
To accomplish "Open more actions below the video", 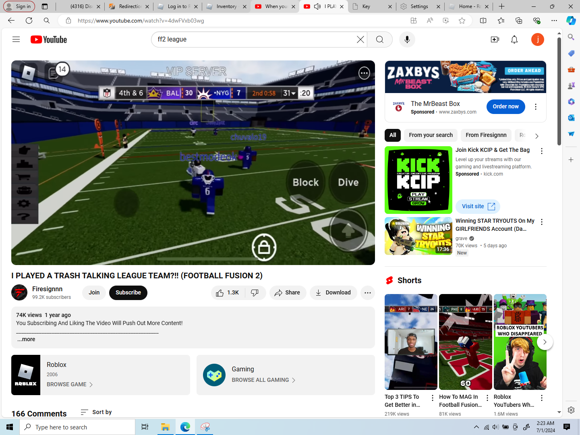I will click(368, 293).
